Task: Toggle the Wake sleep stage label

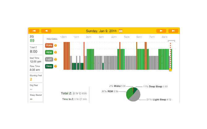Action: pos(49,45)
